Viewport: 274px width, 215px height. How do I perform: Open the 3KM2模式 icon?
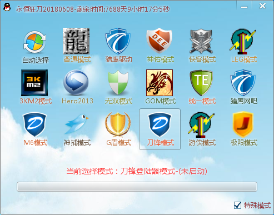34,83
